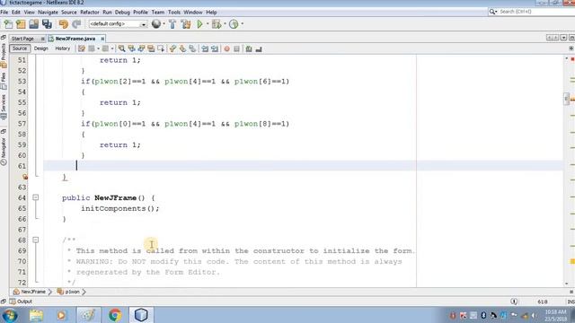Open the Window menu
The width and height of the screenshot is (575, 323).
tap(192, 12)
